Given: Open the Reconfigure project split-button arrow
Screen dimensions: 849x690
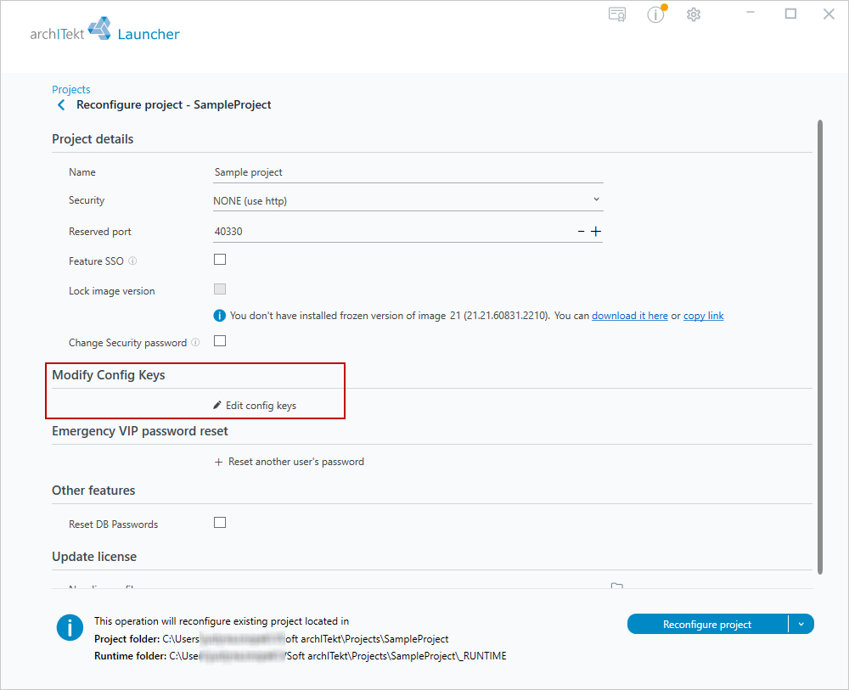Looking at the screenshot, I should pos(801,624).
